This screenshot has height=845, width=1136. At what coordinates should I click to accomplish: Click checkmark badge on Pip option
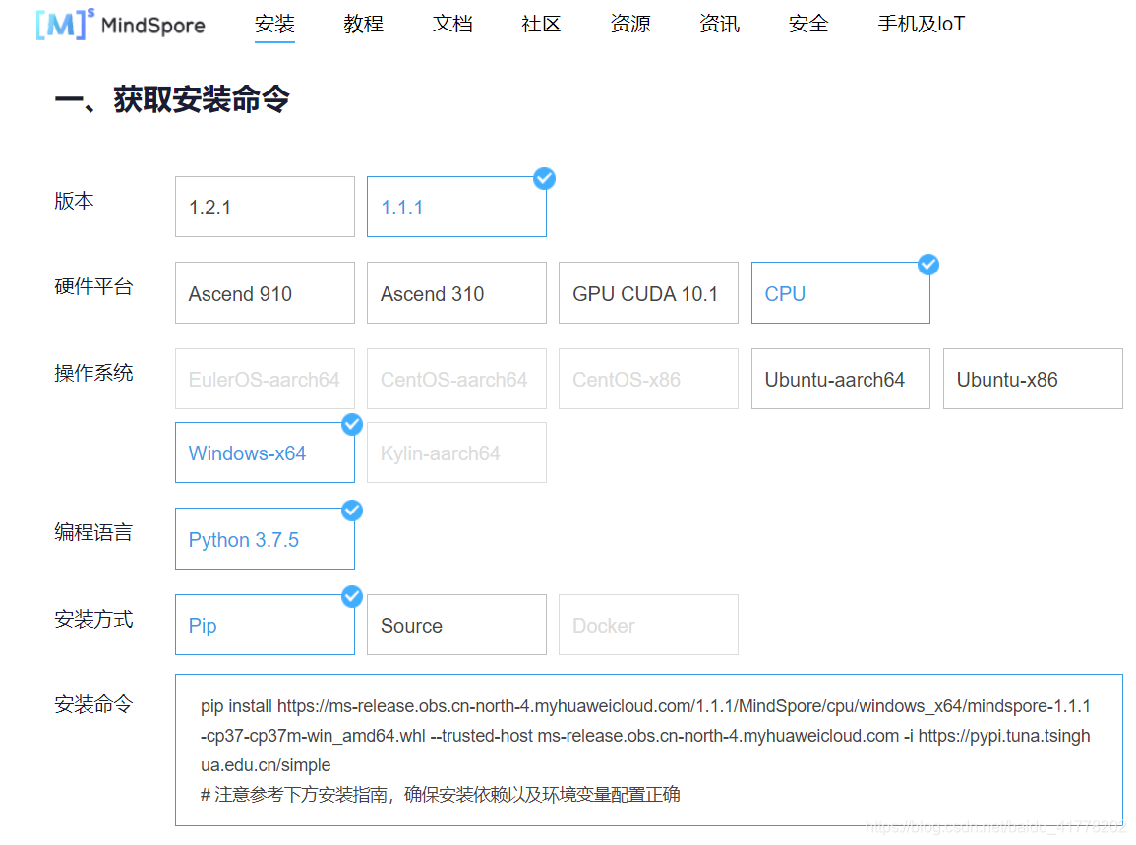coord(352,596)
